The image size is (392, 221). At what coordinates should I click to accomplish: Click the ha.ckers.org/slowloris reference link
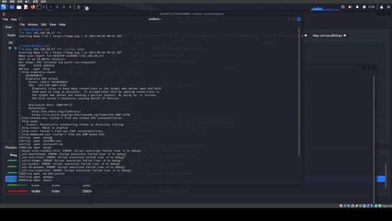click(x=56, y=112)
